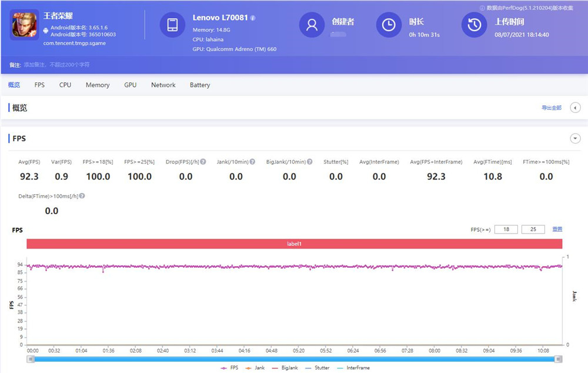Open help icon beside Jank(/10min)
This screenshot has height=373, width=588.
pyautogui.click(x=252, y=162)
